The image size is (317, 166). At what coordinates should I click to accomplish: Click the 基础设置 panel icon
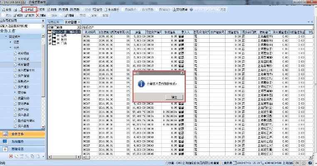[5, 149]
